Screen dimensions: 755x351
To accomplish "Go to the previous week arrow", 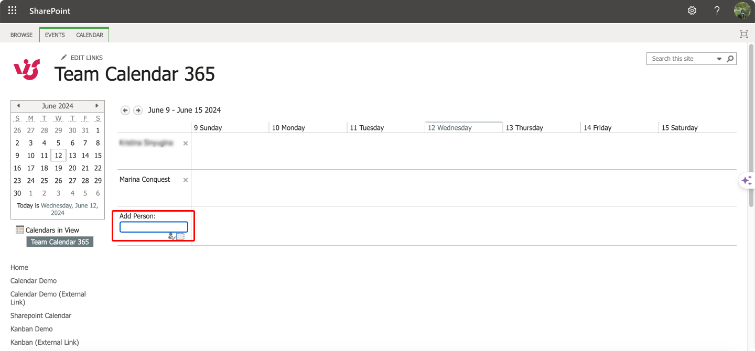I will point(125,110).
